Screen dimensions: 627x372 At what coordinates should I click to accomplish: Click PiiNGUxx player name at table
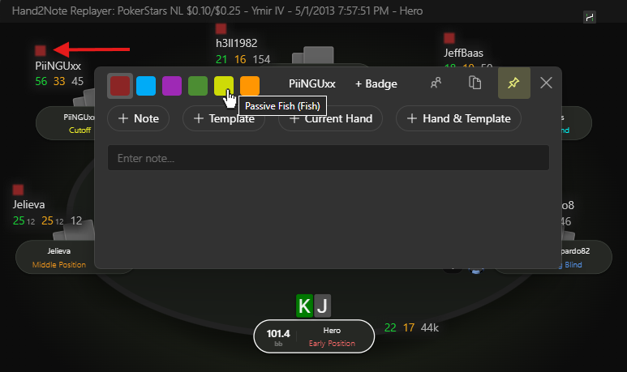pos(58,66)
